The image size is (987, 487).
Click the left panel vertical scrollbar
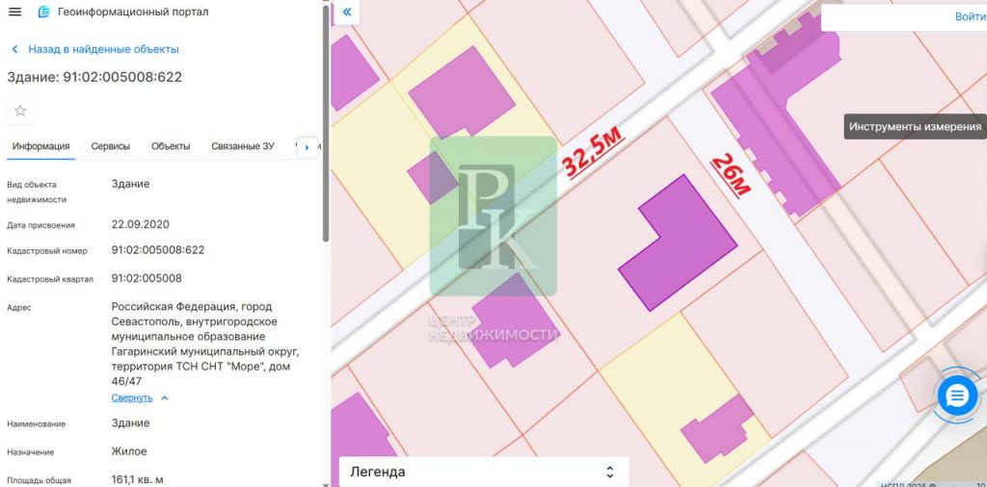(x=326, y=125)
